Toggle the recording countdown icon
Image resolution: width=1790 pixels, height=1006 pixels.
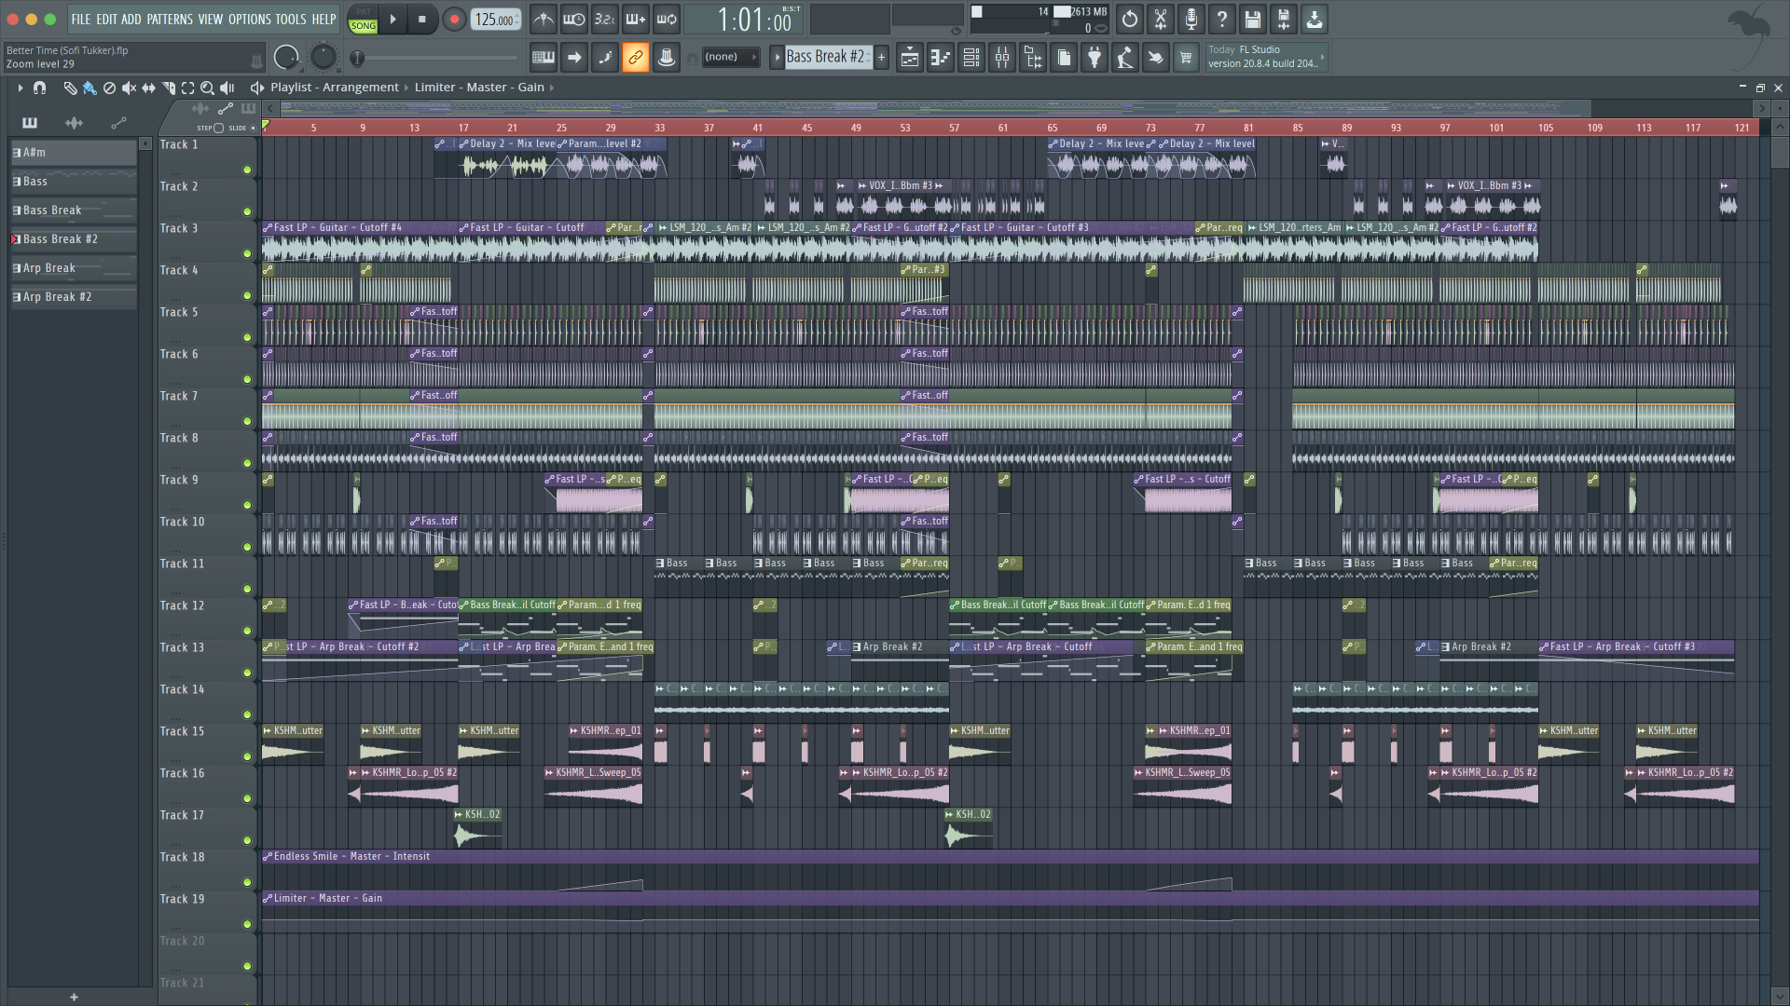point(605,19)
